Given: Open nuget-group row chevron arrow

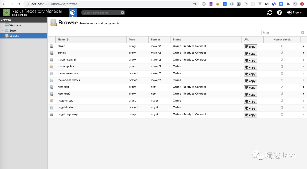Looking at the screenshot, I should 304,101.
